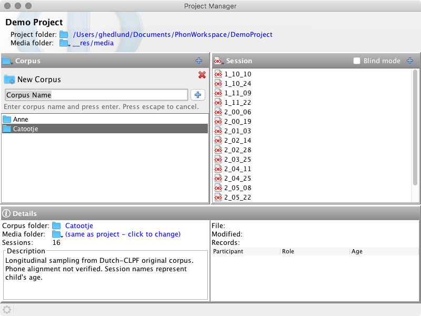Select session 1_11_22
This screenshot has width=421, height=316.
237,102
